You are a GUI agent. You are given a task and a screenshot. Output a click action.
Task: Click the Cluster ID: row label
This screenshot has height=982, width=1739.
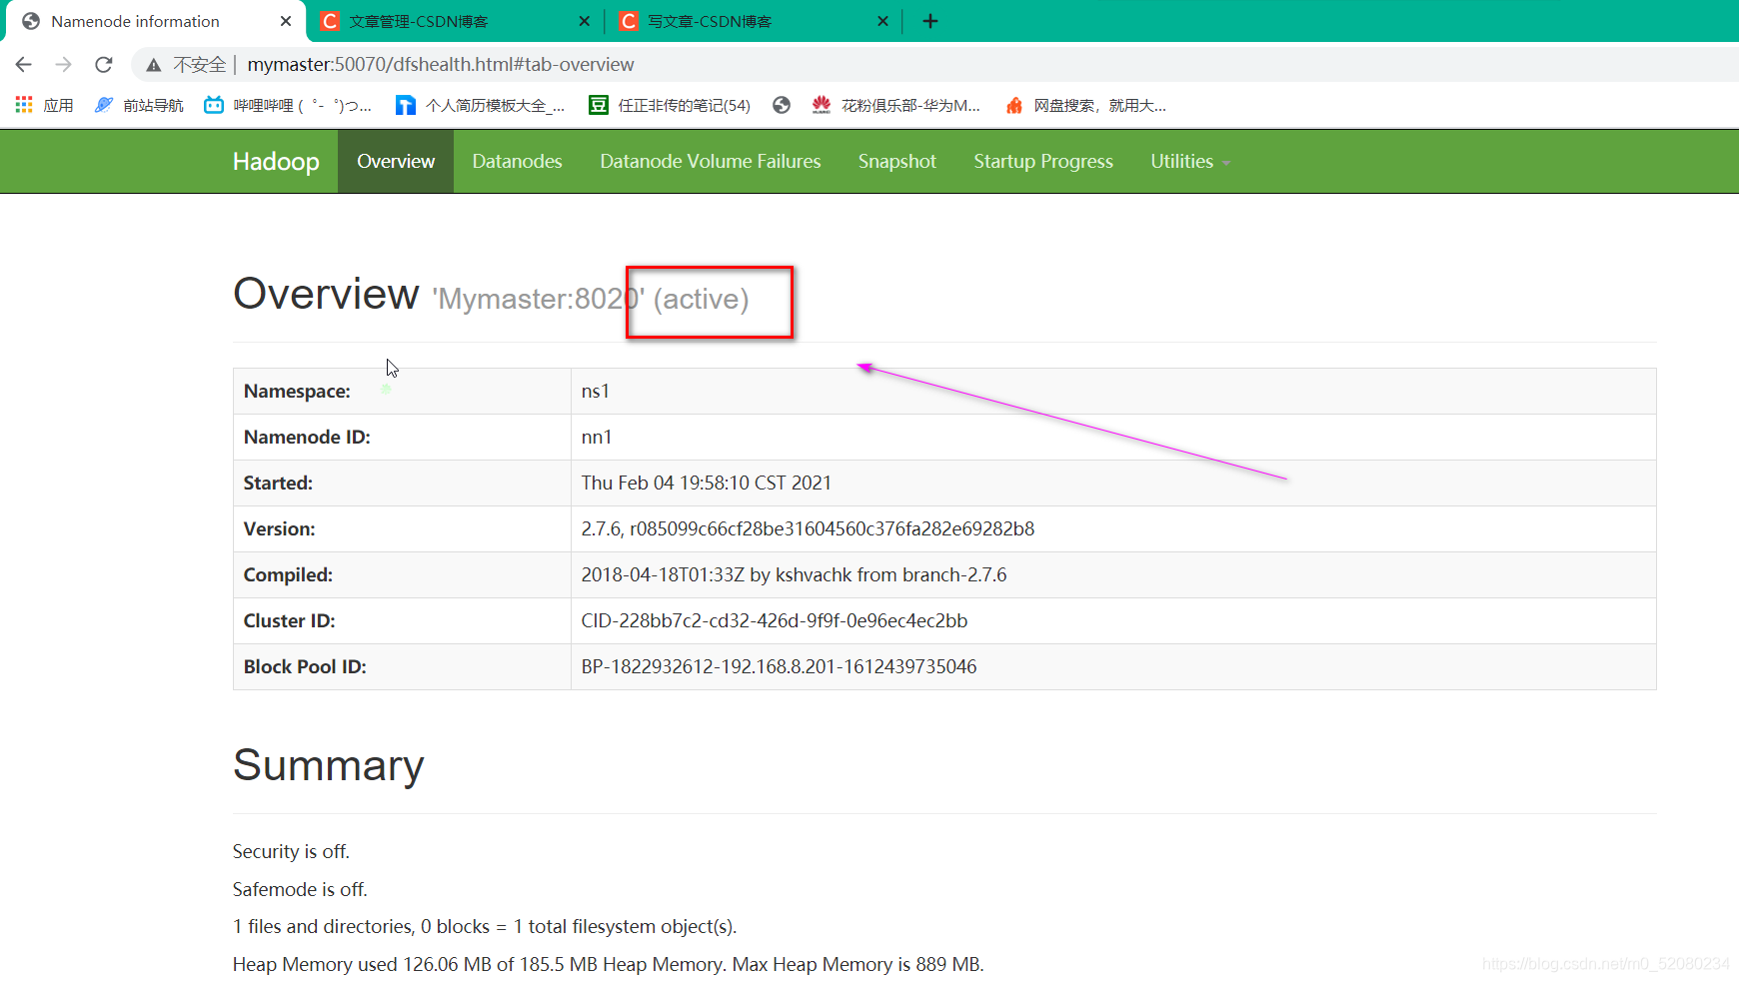289,621
